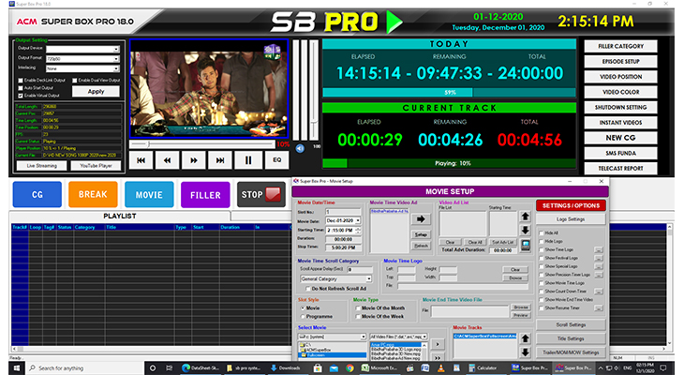The width and height of the screenshot is (684, 375).
Task: Skip to the next track
Action: pos(221,160)
